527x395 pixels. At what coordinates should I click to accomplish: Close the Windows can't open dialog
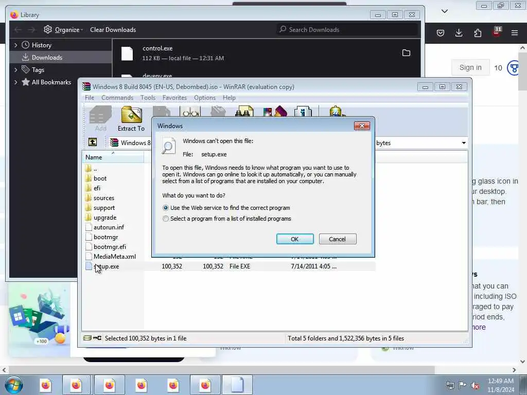pos(362,125)
